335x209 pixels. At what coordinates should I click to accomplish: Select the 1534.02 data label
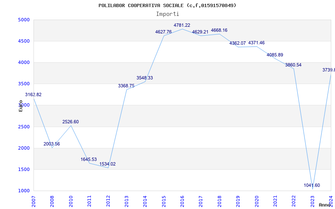coord(107,164)
